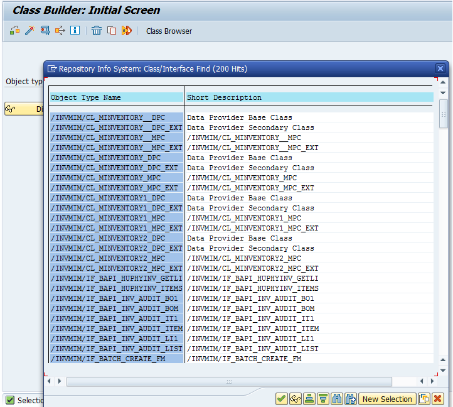Click the Find Next binoculars icon
This screenshot has height=407, width=453.
click(x=350, y=399)
